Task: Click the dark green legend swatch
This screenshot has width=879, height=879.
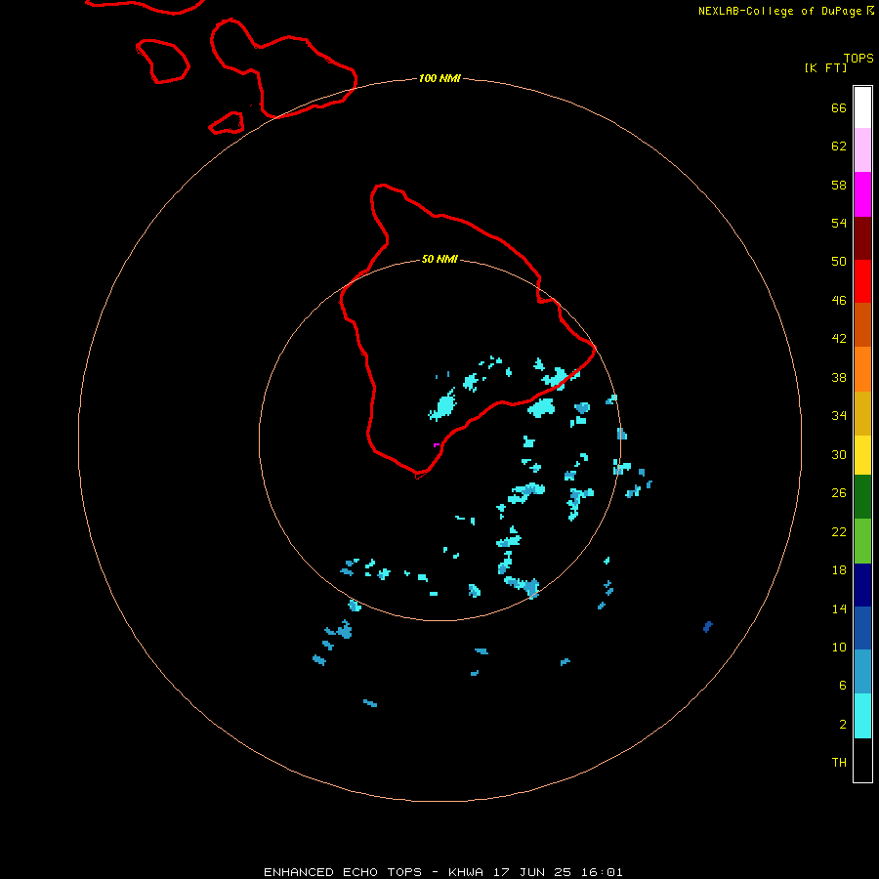Action: coord(862,497)
